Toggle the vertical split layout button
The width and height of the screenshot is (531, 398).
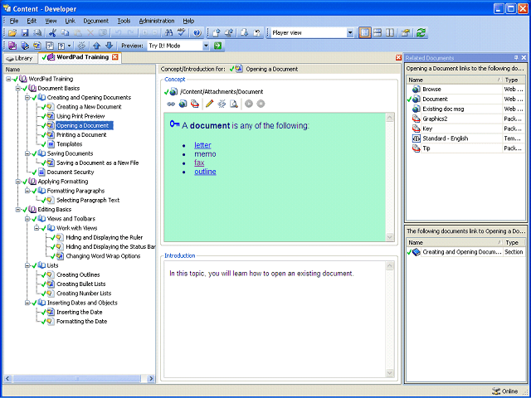click(x=390, y=33)
